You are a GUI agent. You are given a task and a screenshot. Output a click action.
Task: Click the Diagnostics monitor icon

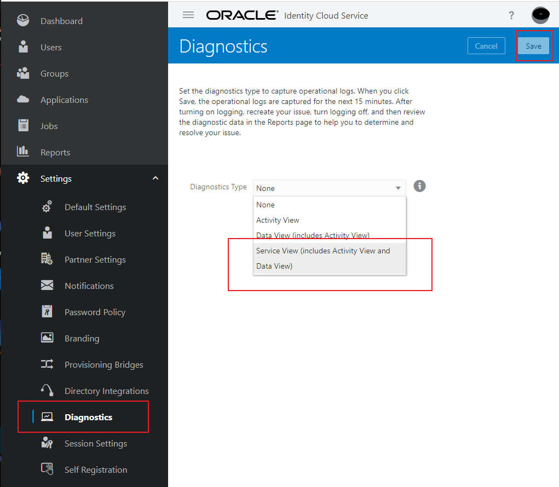[x=47, y=417]
